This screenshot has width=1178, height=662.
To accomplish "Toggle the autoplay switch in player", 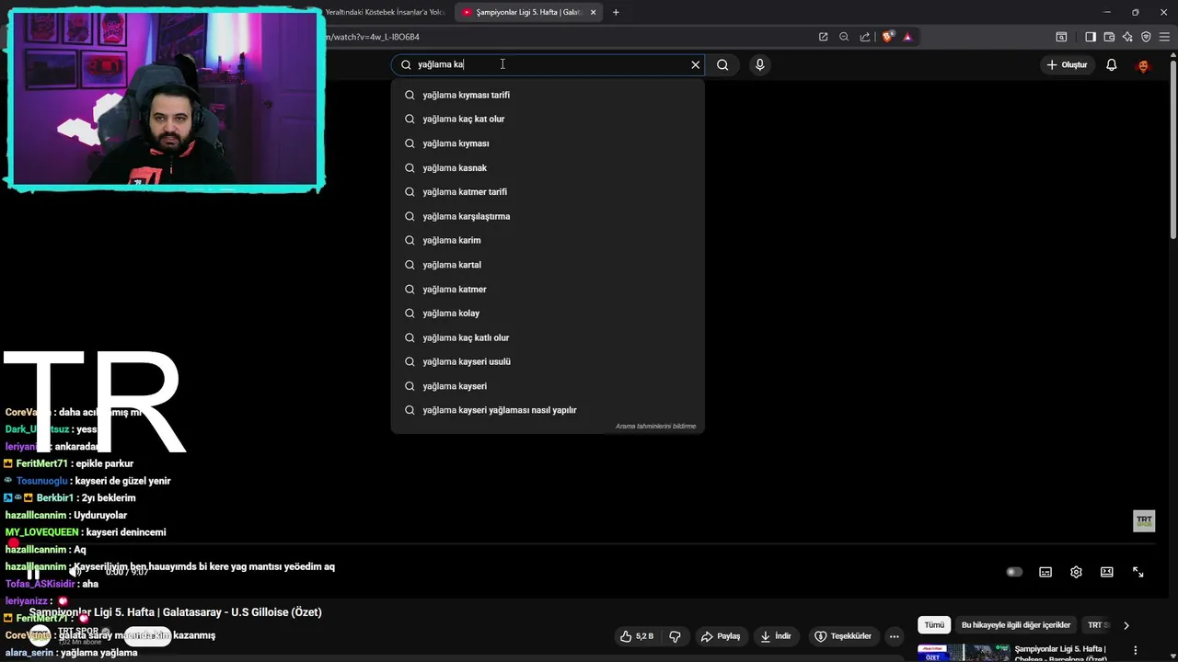I will (1014, 572).
